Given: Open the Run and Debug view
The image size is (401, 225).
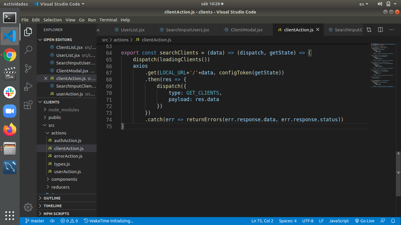Looking at the screenshot, I should pyautogui.click(x=28, y=87).
